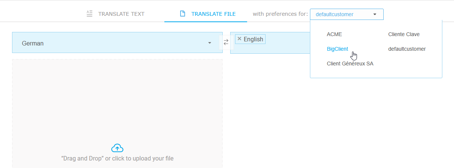Swap source and target languages
Image resolution: width=454 pixels, height=168 pixels.
(226, 42)
